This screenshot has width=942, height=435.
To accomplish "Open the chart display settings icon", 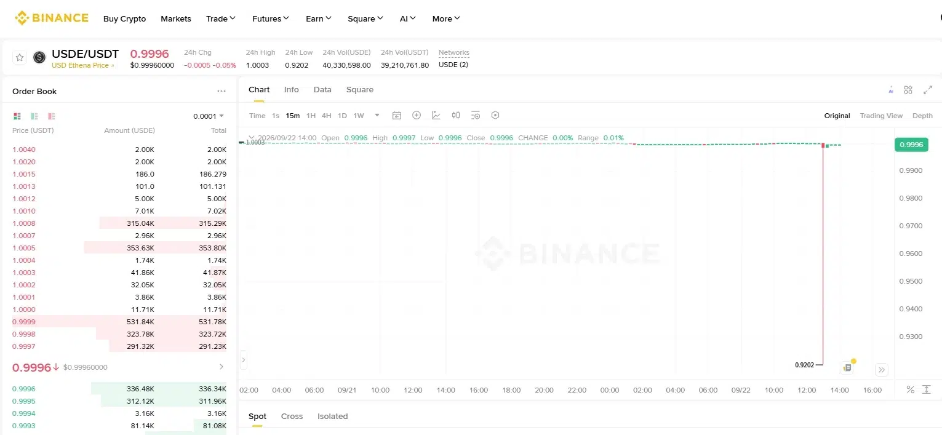I will coord(476,115).
